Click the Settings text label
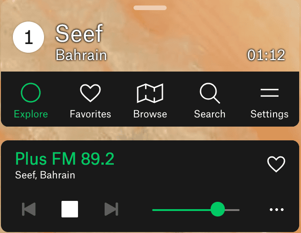The height and width of the screenshot is (233, 301). [269, 114]
